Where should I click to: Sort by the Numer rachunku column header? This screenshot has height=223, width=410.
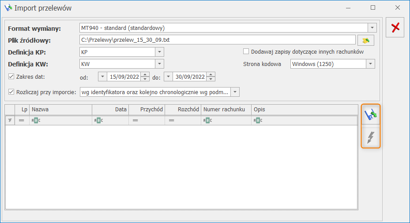(226, 110)
